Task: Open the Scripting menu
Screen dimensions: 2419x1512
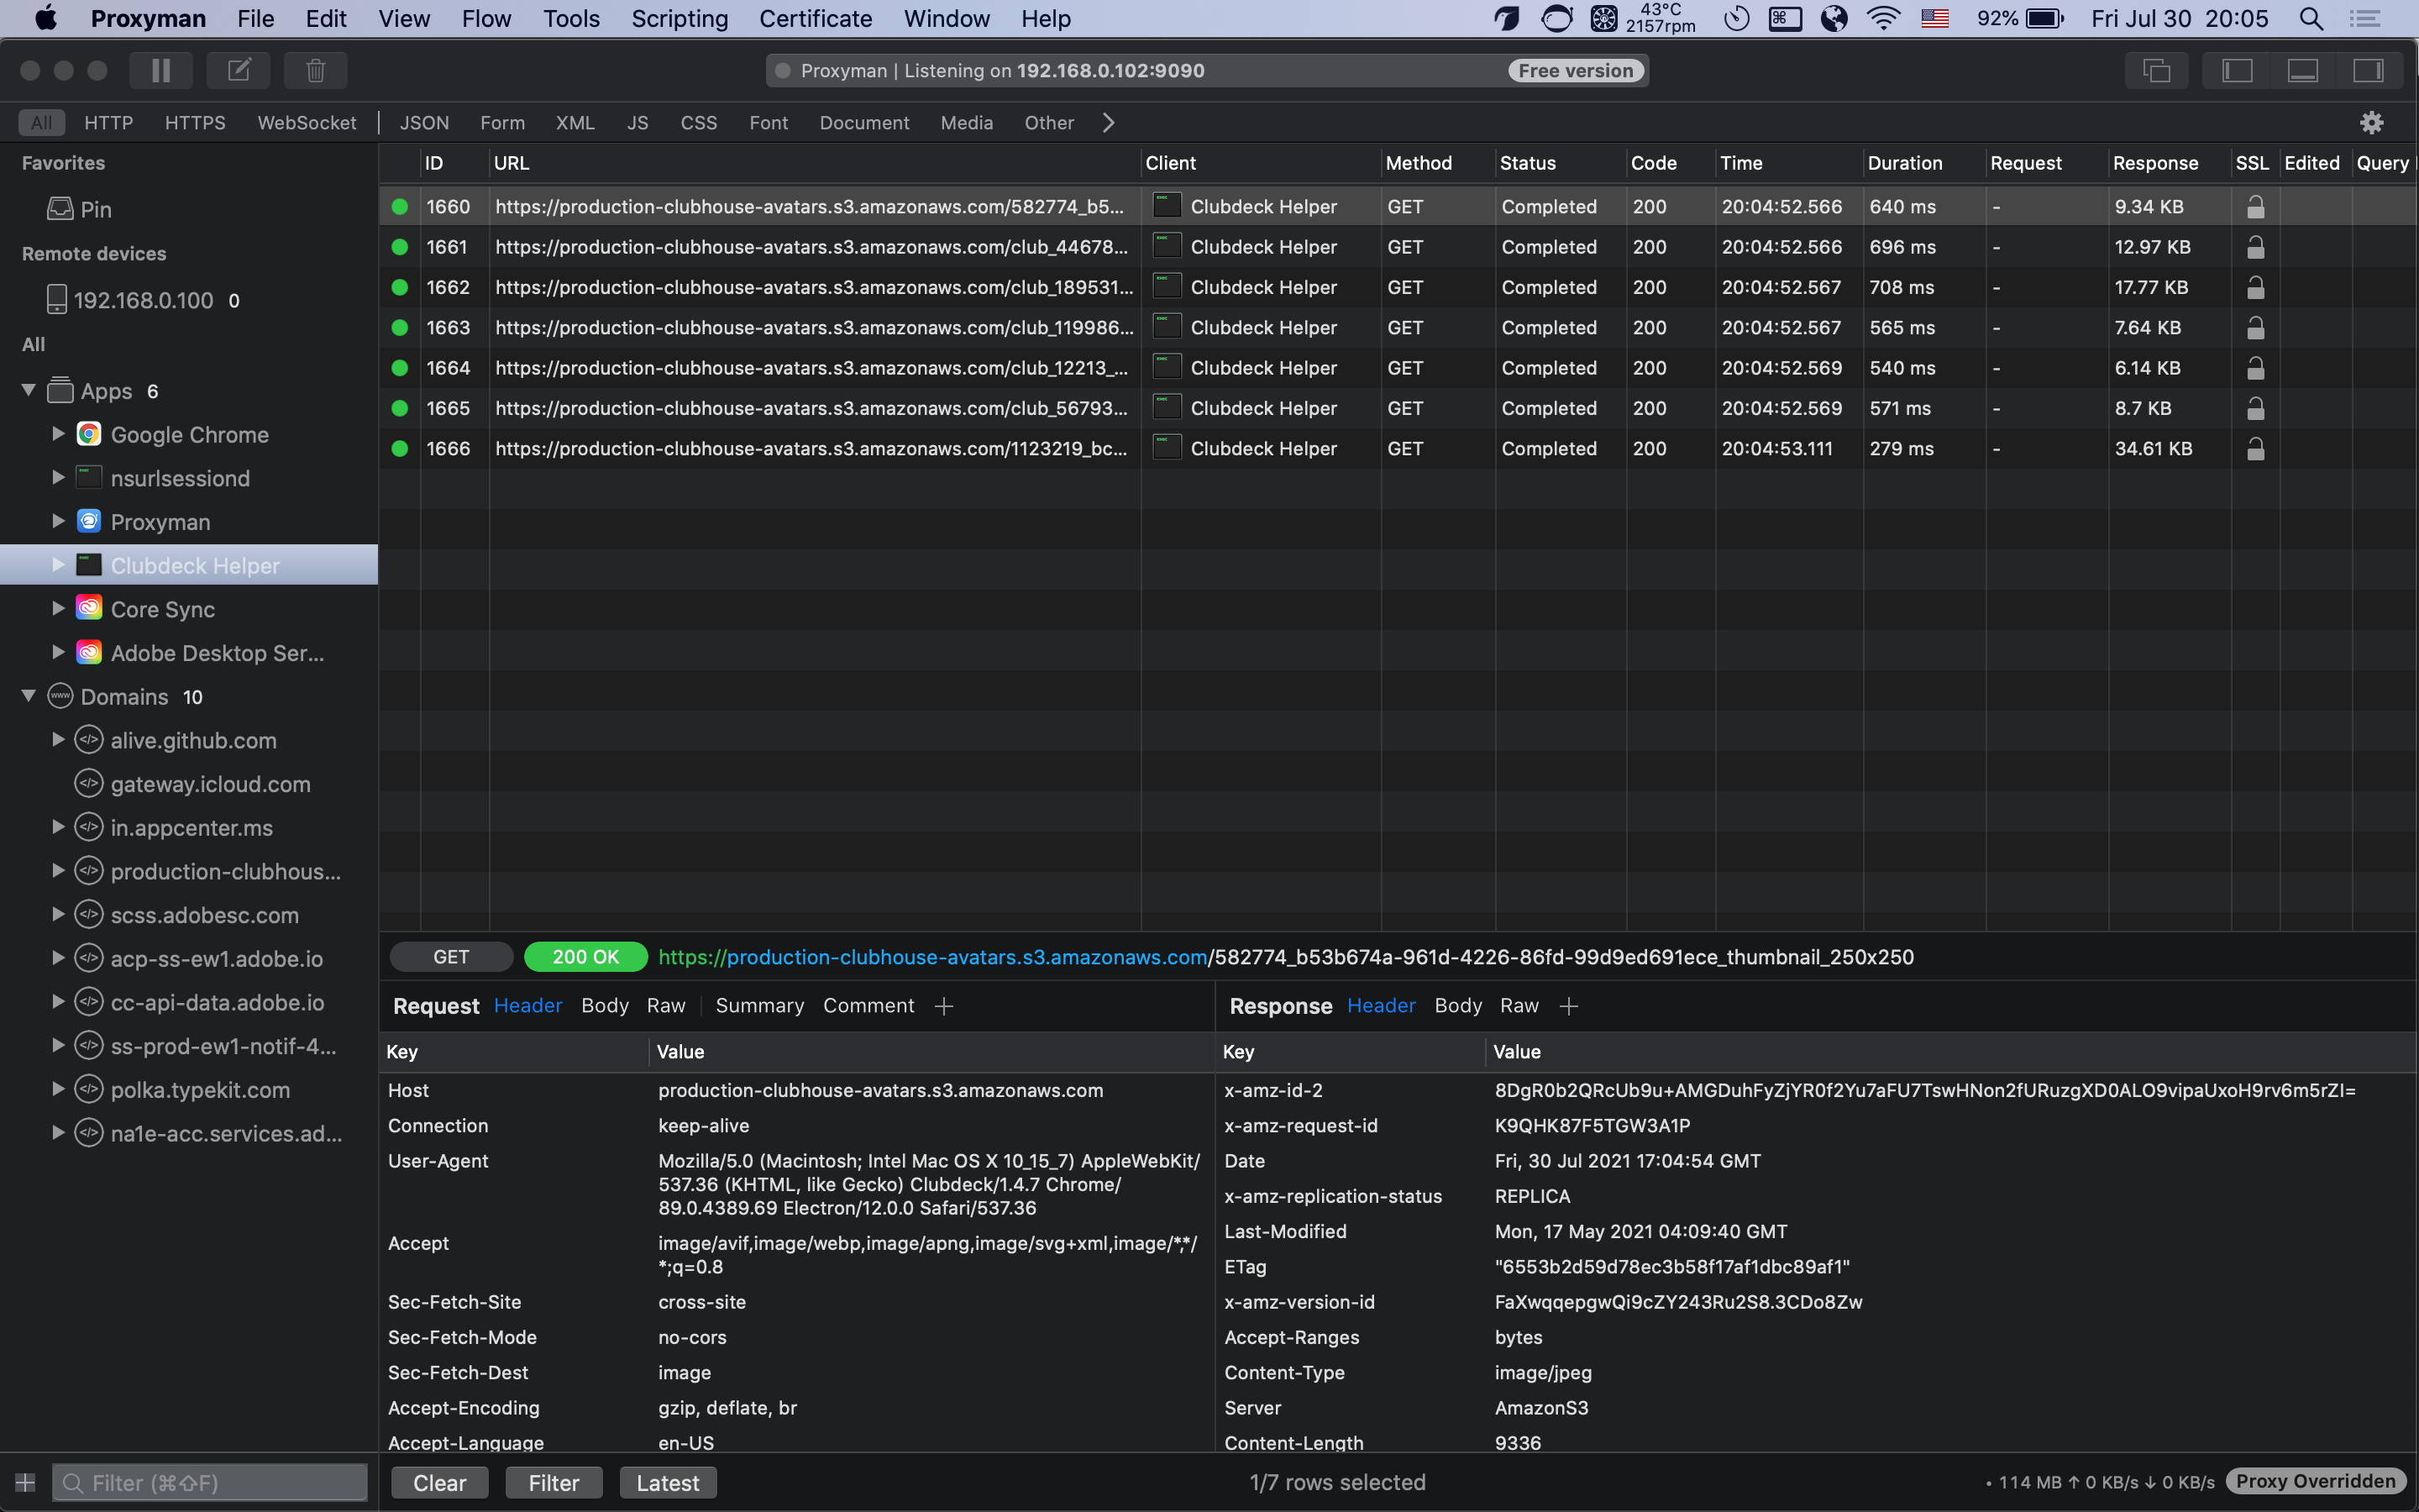Action: (x=679, y=18)
